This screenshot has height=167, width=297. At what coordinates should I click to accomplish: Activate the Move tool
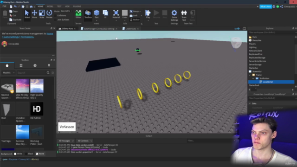click(34, 14)
